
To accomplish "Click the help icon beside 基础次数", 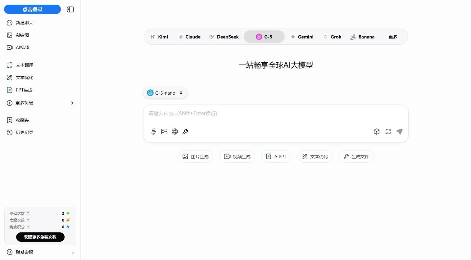I will 28,213.
